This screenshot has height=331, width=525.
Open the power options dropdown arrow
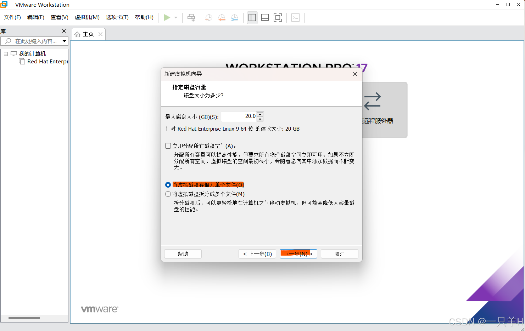coord(176,17)
